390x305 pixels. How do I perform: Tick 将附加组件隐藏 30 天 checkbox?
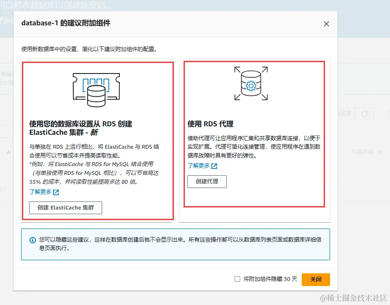pos(238,279)
